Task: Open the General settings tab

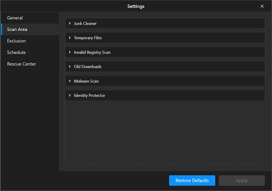Action: point(15,18)
